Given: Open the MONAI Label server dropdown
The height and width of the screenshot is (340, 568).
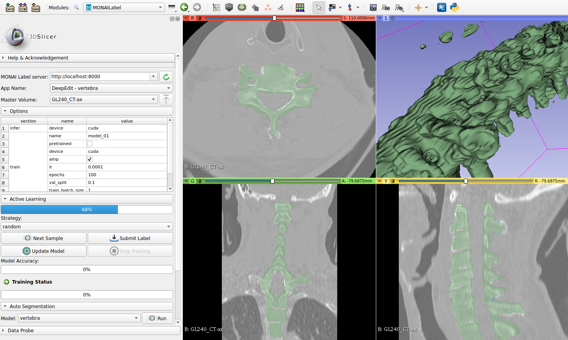Looking at the screenshot, I should (x=154, y=77).
